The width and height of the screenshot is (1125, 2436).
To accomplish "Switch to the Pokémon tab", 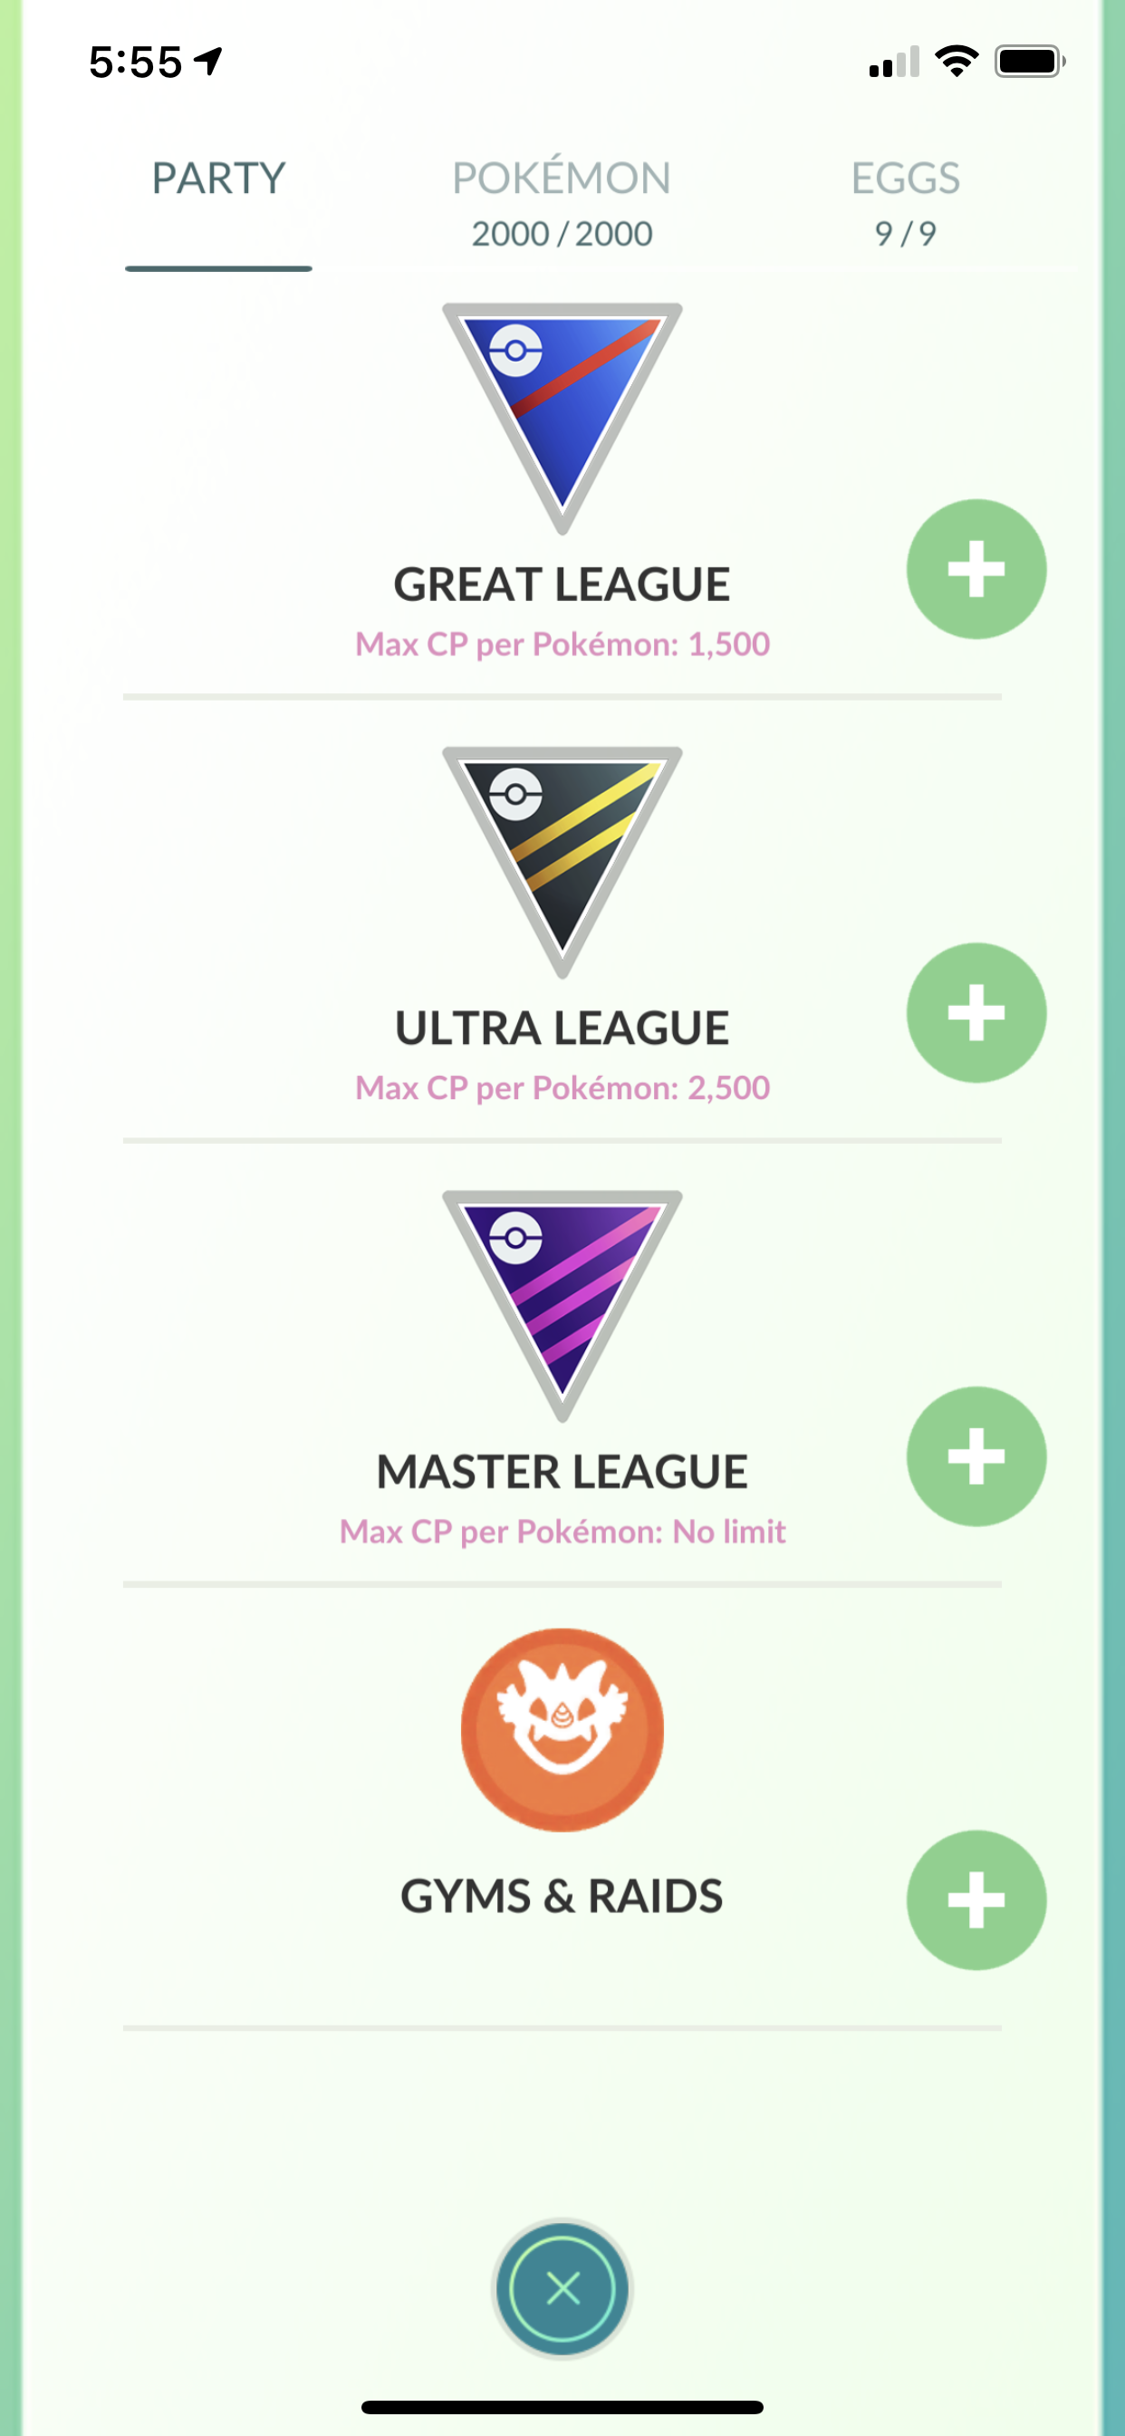I will pyautogui.click(x=562, y=203).
